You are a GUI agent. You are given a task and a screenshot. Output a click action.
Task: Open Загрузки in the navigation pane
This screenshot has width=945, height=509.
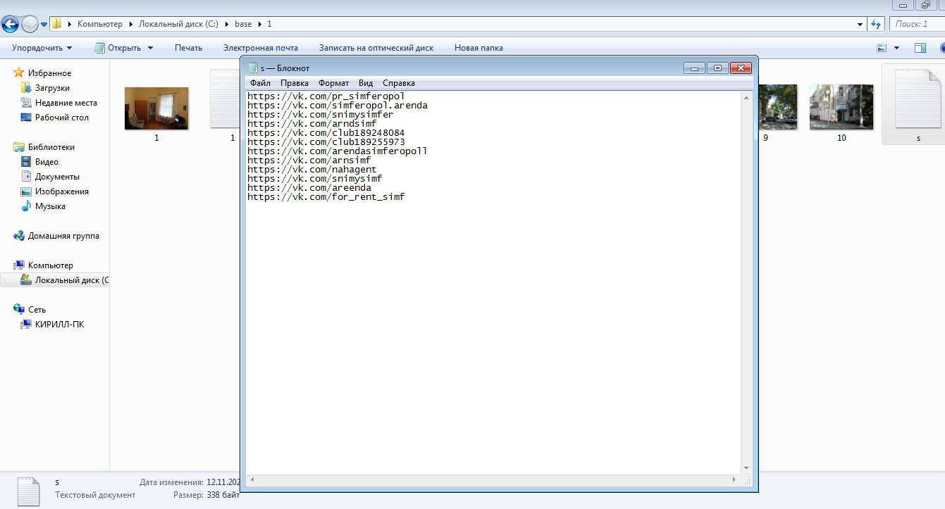[x=52, y=88]
